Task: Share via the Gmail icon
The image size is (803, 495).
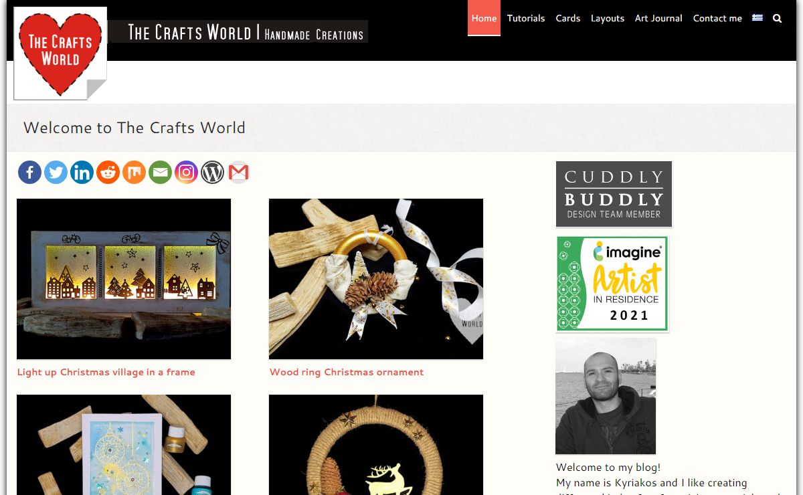Action: [238, 173]
